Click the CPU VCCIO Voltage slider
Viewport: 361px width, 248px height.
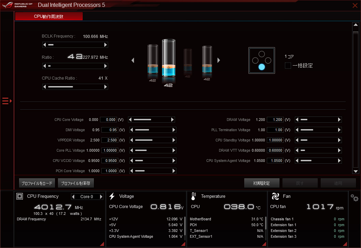point(153,161)
